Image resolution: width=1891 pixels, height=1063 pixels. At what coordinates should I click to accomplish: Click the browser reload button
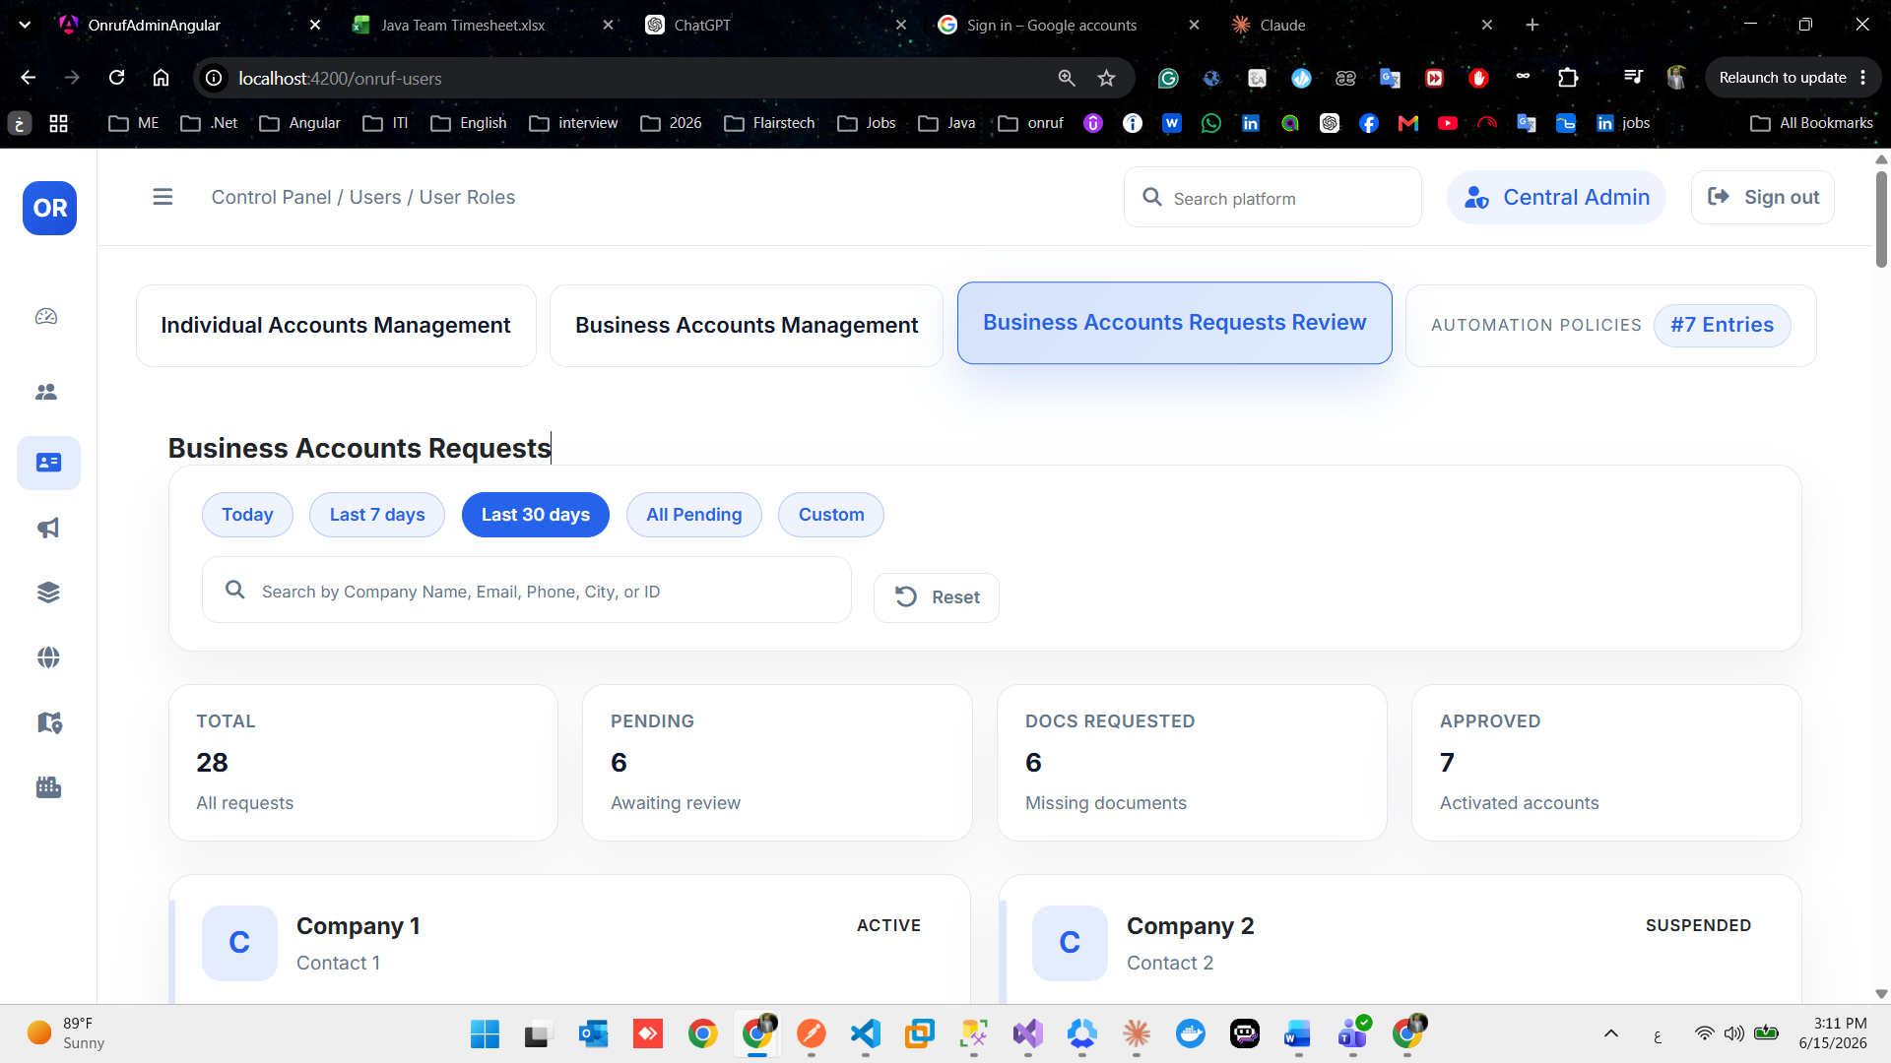coord(116,78)
